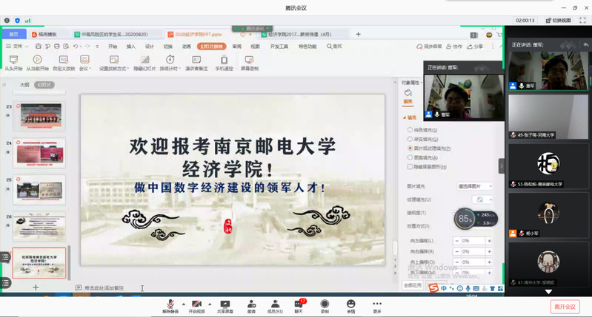Start recording with the 录制 icon
This screenshot has width=592, height=317.
click(325, 304)
